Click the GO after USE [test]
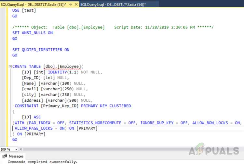This screenshot has width=244, height=164. (15, 16)
